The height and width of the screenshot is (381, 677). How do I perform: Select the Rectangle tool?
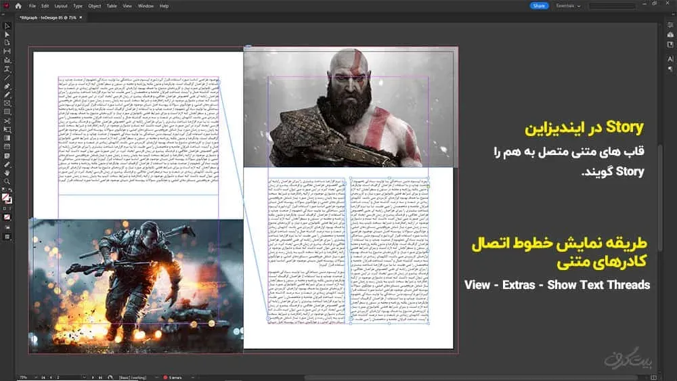pyautogui.click(x=7, y=112)
